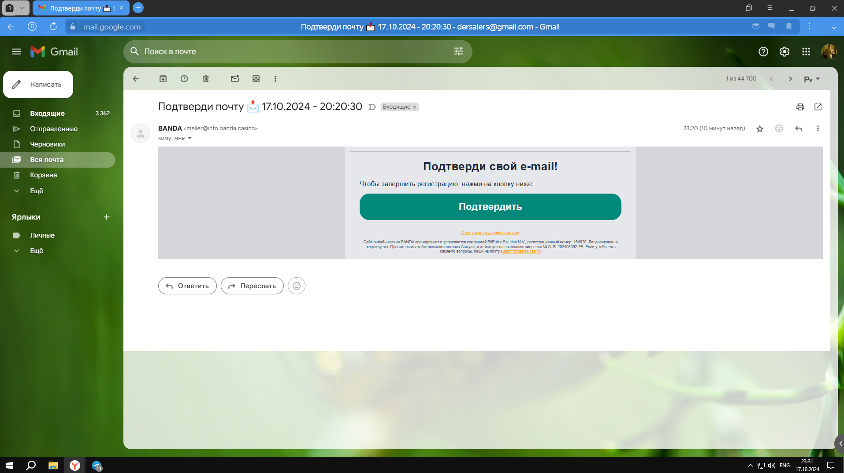Open Windows notification center
Image resolution: width=844 pixels, height=473 pixels.
coord(831,466)
